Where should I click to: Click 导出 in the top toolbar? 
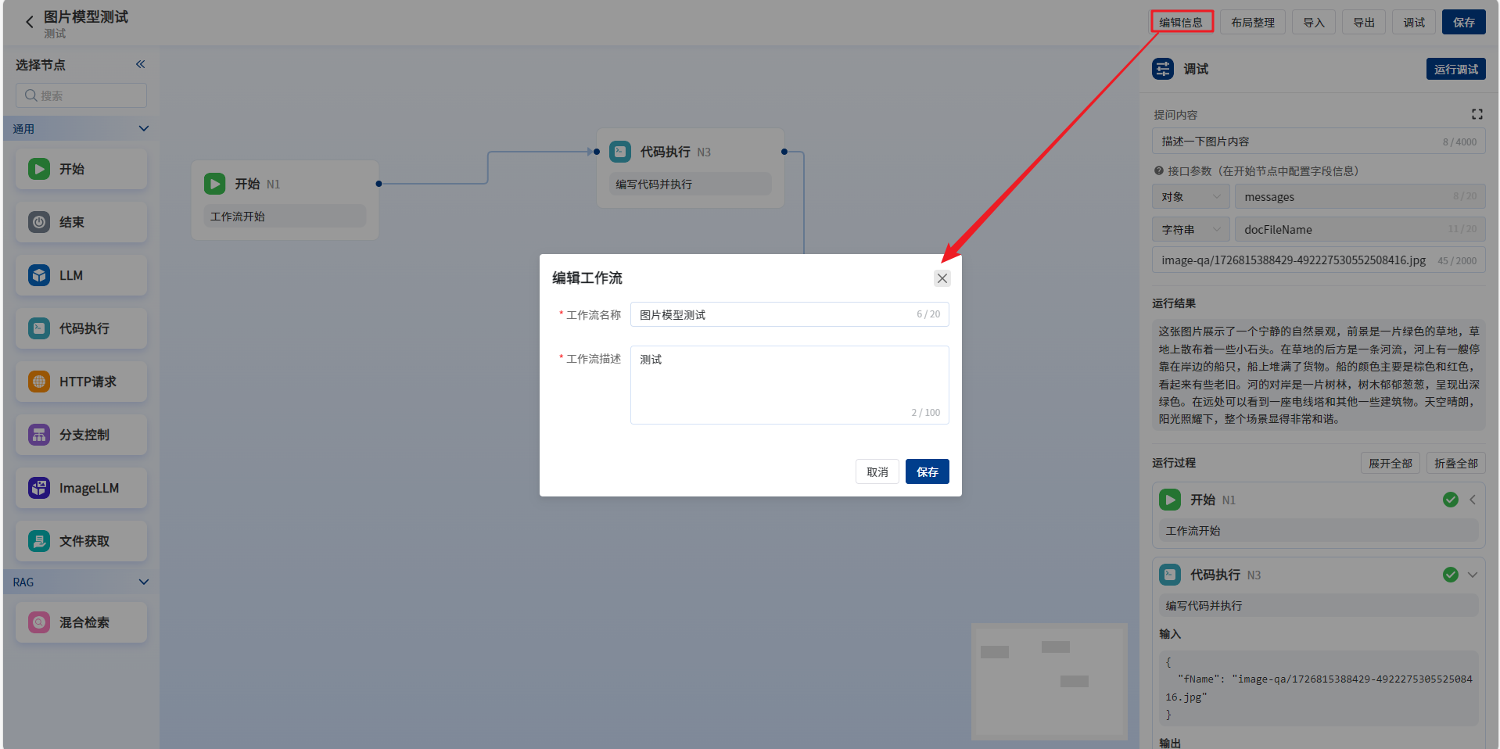1364,23
